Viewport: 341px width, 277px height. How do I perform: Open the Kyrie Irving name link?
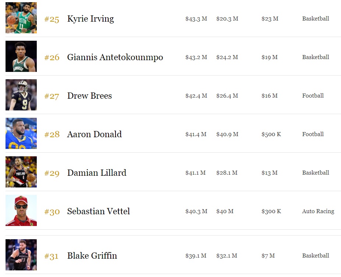point(90,19)
